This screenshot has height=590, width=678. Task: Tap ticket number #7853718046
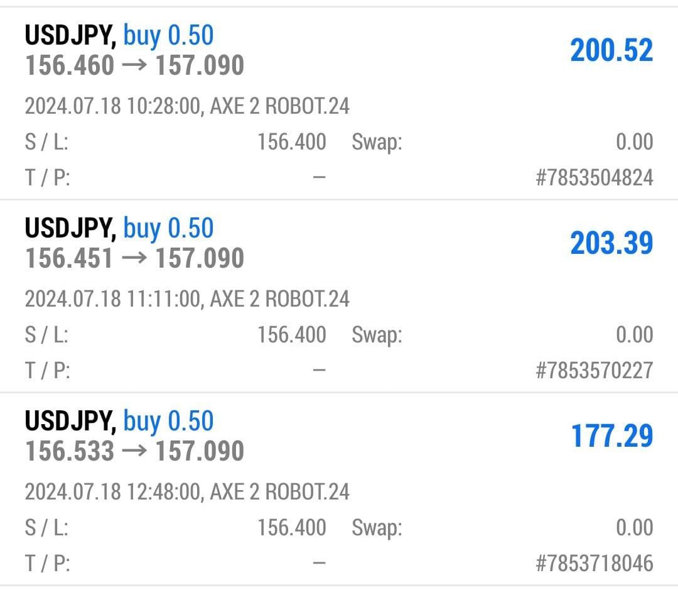tap(594, 564)
